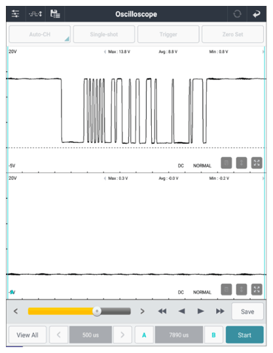Click the fast-forward playback button

point(220,311)
